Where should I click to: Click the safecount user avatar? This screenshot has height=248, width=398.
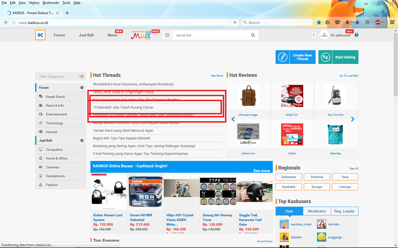[324, 35]
